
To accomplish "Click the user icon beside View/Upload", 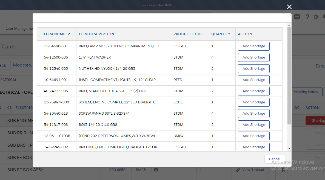I will point(283,170).
